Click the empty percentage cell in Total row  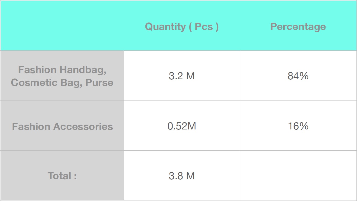pyautogui.click(x=298, y=176)
